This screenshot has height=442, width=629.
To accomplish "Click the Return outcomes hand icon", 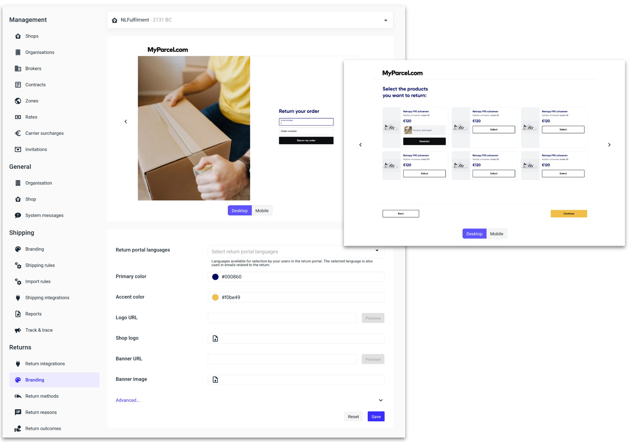I will tap(18, 428).
